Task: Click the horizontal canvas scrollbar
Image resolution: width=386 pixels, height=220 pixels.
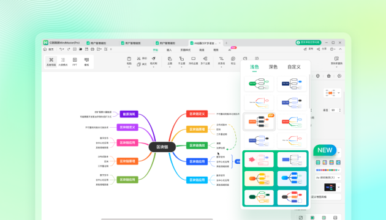Action: tap(157, 219)
